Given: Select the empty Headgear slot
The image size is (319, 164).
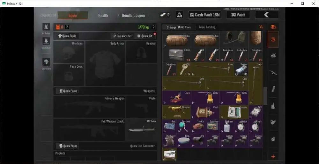Looking at the screenshot, I should (69, 52).
